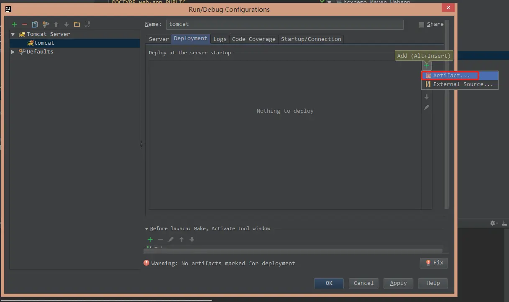The height and width of the screenshot is (302, 509).
Task: Click red warning icon near message
Action: pyautogui.click(x=146, y=263)
